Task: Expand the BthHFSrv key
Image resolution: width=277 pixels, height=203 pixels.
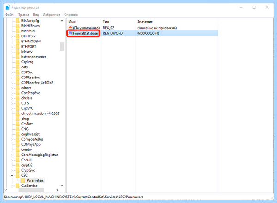Action: [12, 36]
